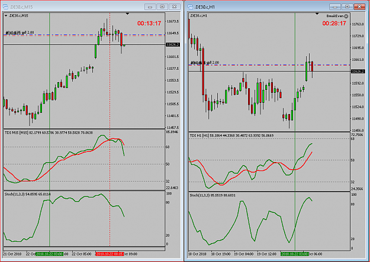Click green 2018.10.22 03:00 time marker on M15
This screenshot has width=370, height=262.
pyautogui.click(x=49, y=254)
